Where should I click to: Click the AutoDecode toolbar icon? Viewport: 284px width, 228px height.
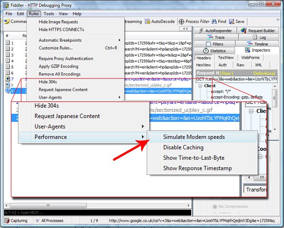click(147, 22)
